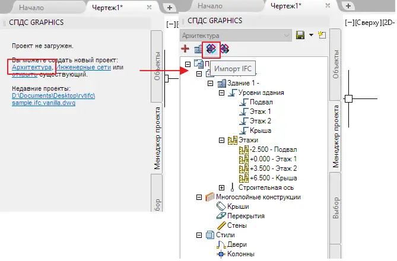Open Выбор side tab in right panel

pyautogui.click(x=335, y=208)
